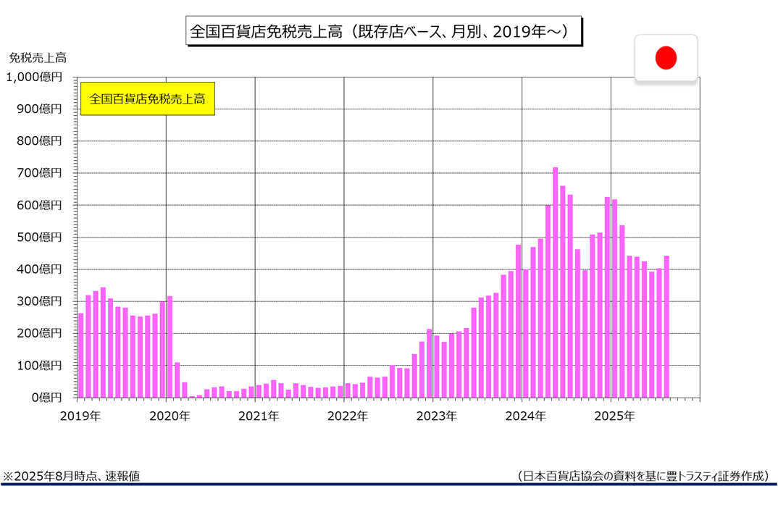Click the tallest bar in the chart
The height and width of the screenshot is (512, 778).
pyautogui.click(x=555, y=282)
